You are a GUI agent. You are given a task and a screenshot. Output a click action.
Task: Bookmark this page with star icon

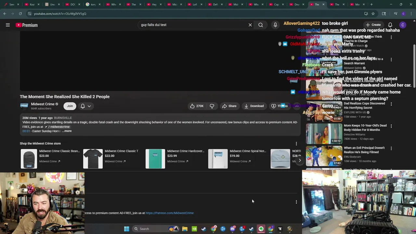point(373,14)
